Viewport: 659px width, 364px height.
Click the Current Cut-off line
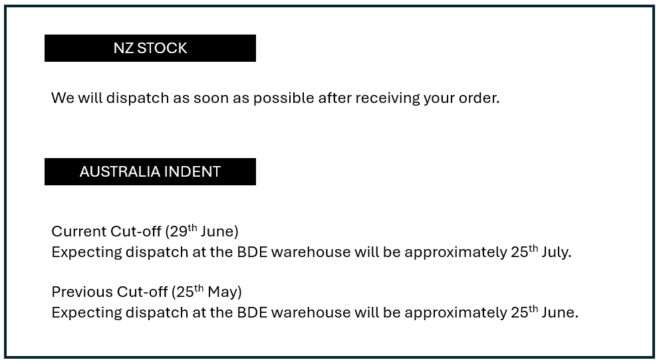[x=145, y=231]
